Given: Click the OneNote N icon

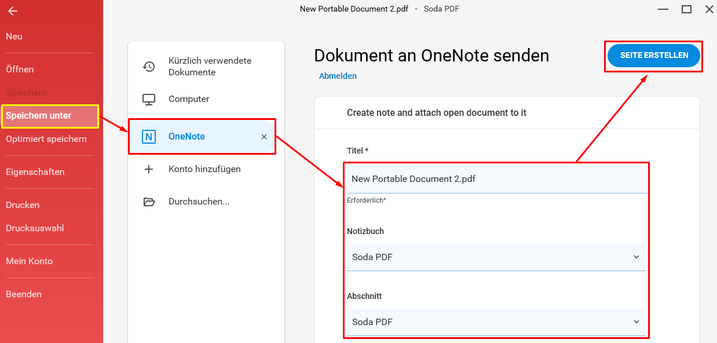Looking at the screenshot, I should tap(149, 137).
